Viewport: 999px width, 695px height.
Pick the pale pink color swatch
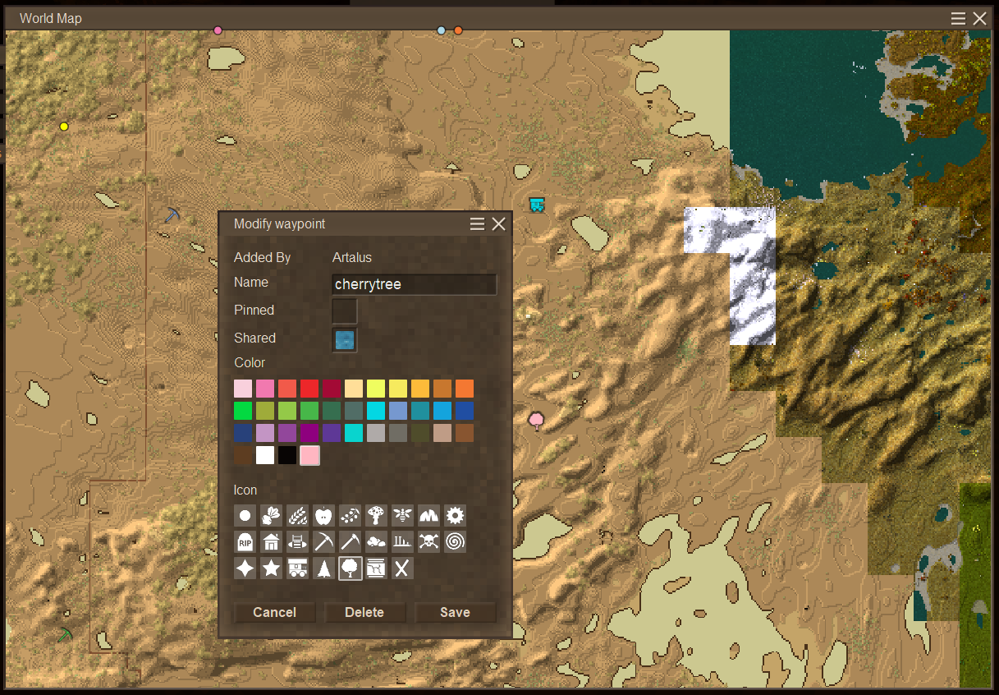coord(243,389)
